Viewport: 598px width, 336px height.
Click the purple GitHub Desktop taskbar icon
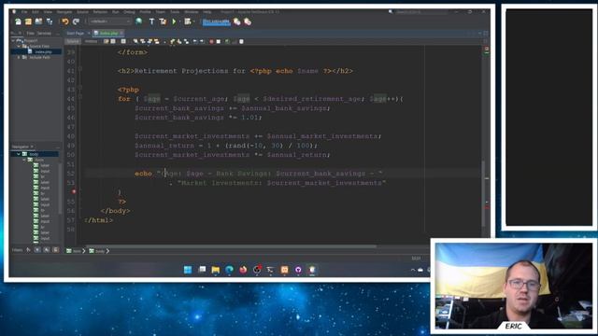click(x=298, y=270)
